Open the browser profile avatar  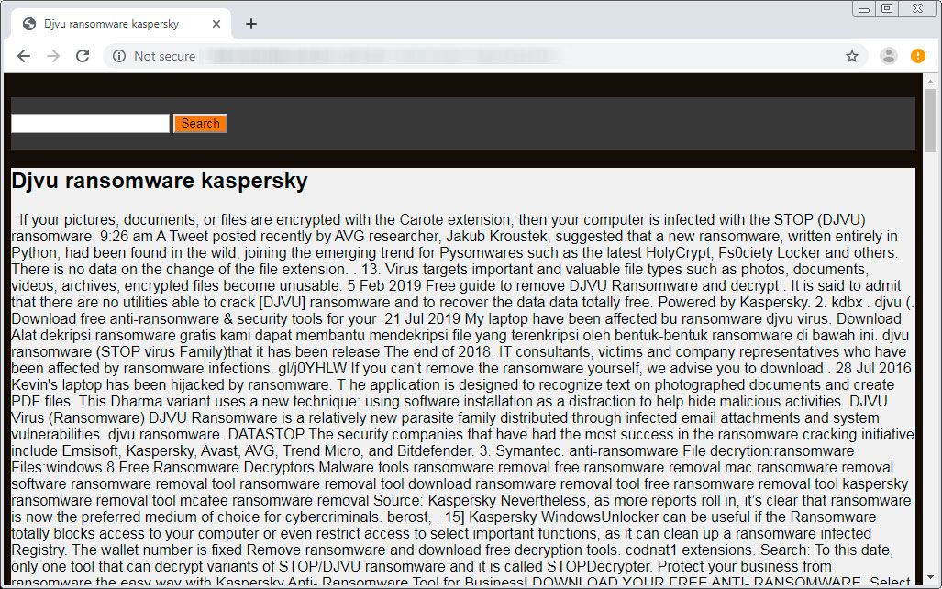pos(888,56)
